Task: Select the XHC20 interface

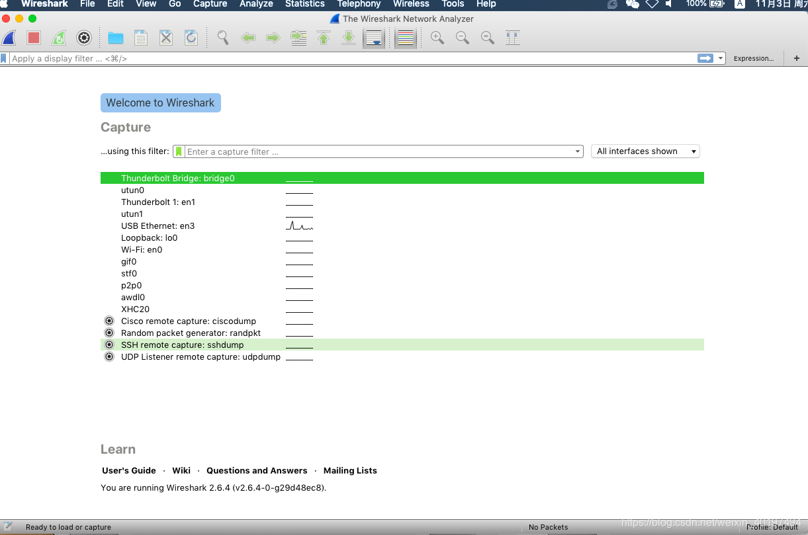Action: pos(402,309)
